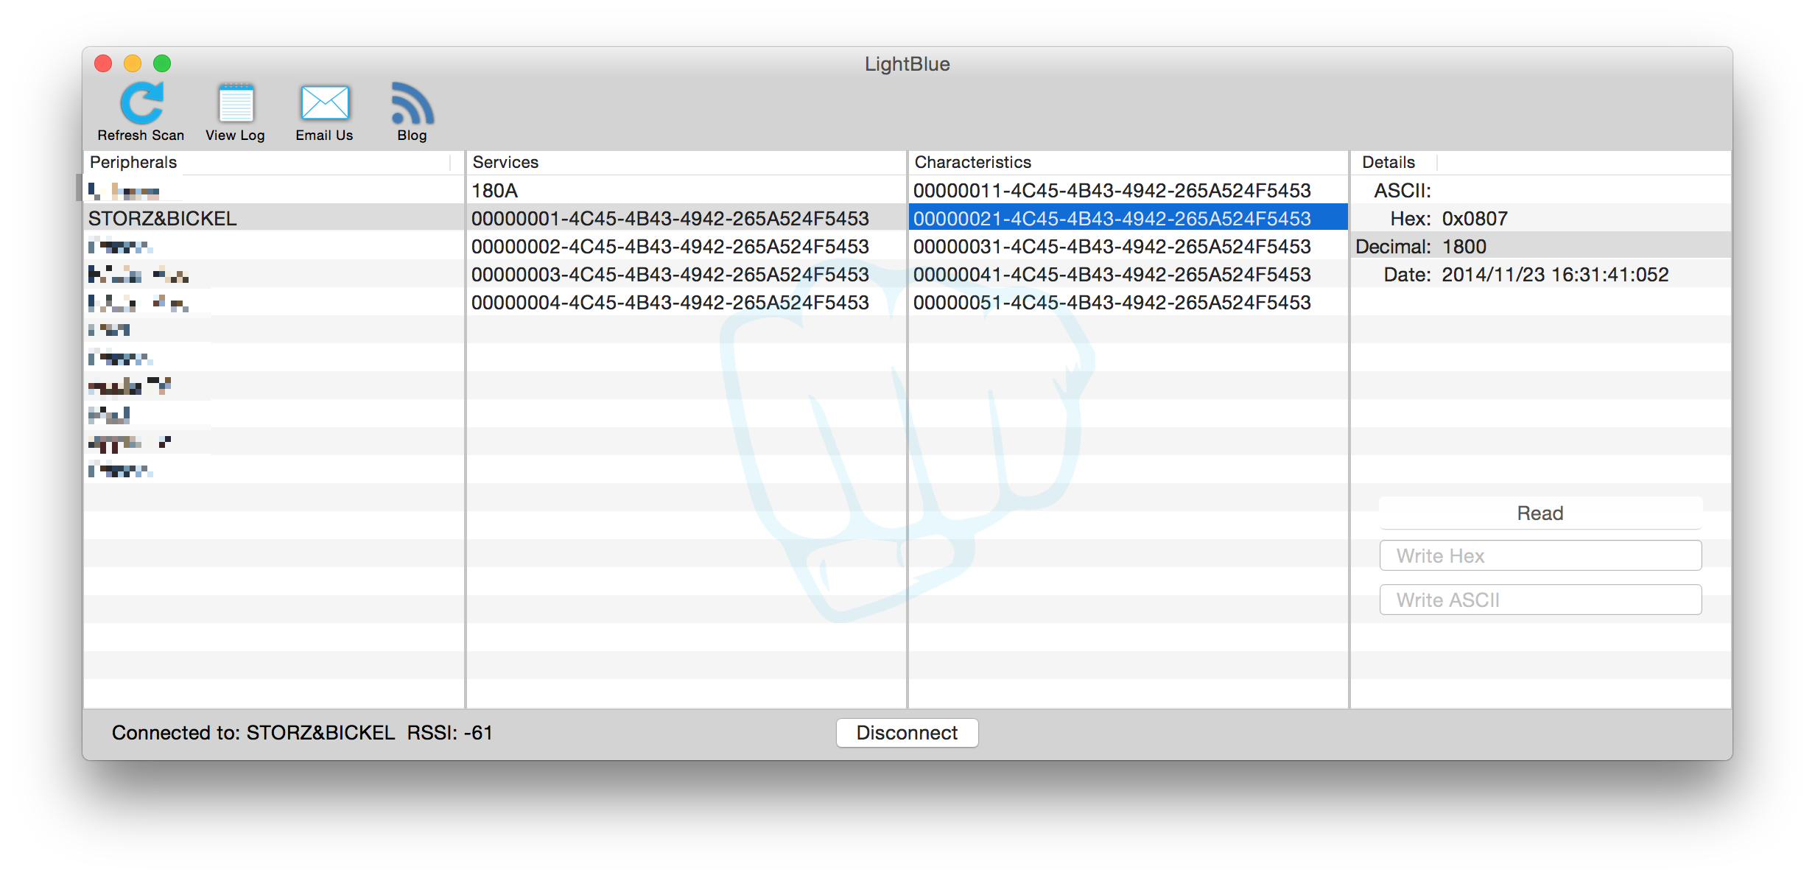Focus the Write ASCII field
The height and width of the screenshot is (878, 1815).
[1540, 600]
